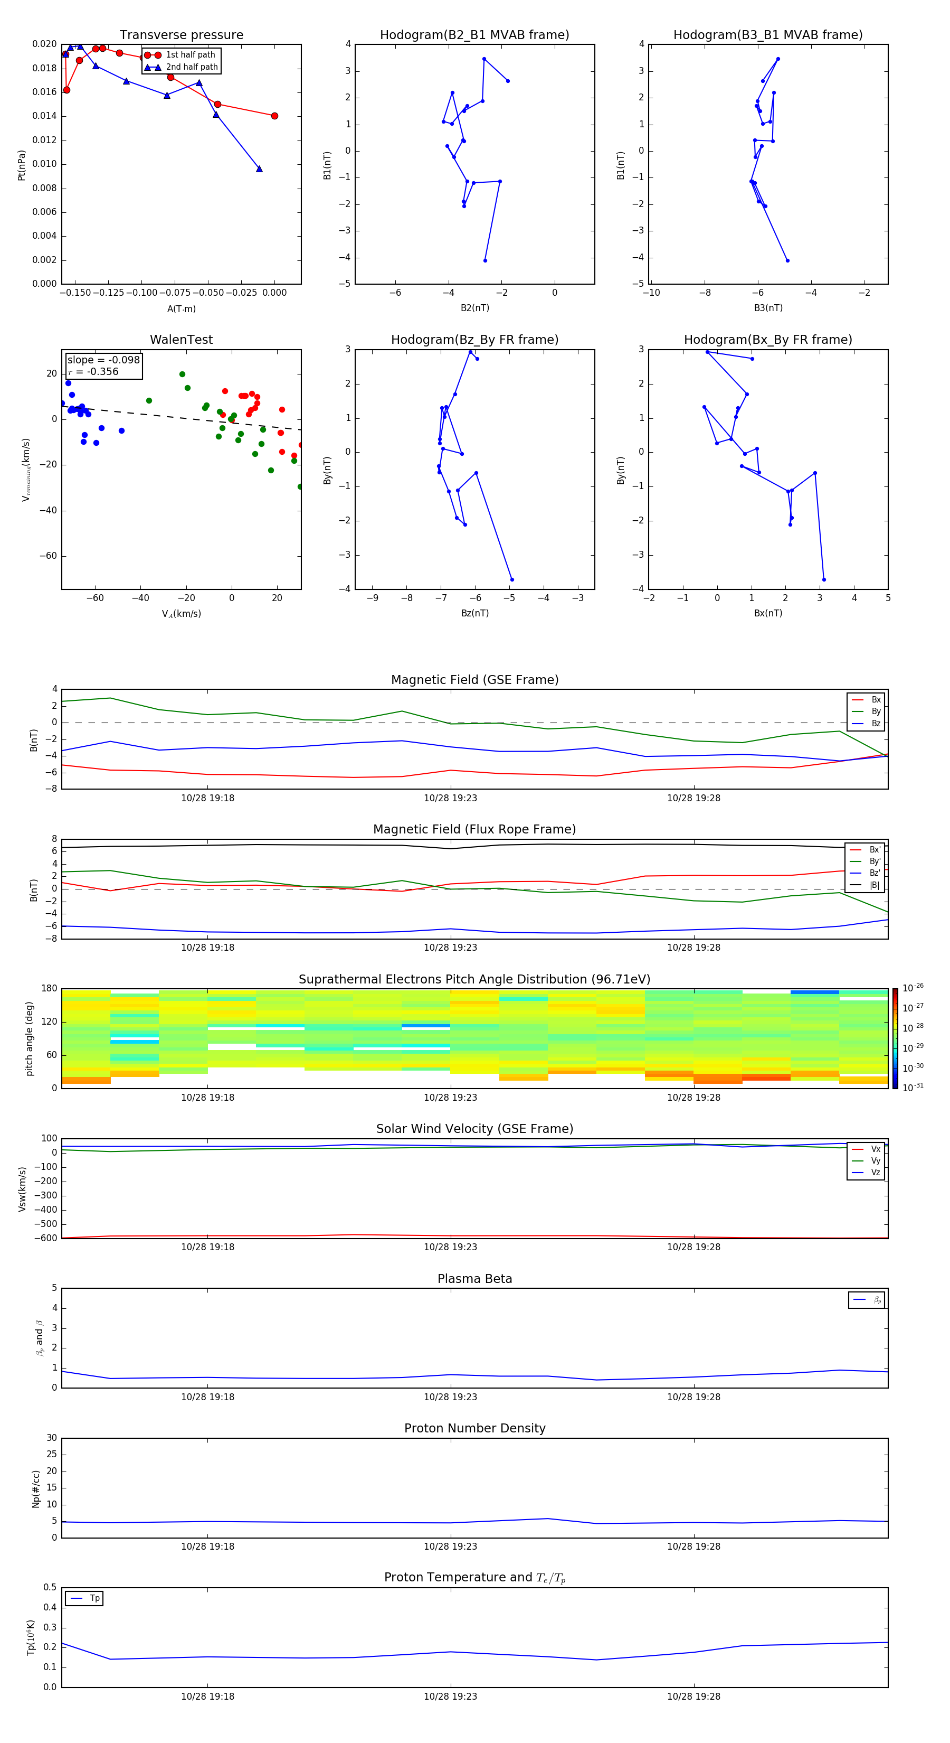Click the 'Hodogram(B3_B1 MVAB frame)' title
The height and width of the screenshot is (1743, 950).
point(768,35)
